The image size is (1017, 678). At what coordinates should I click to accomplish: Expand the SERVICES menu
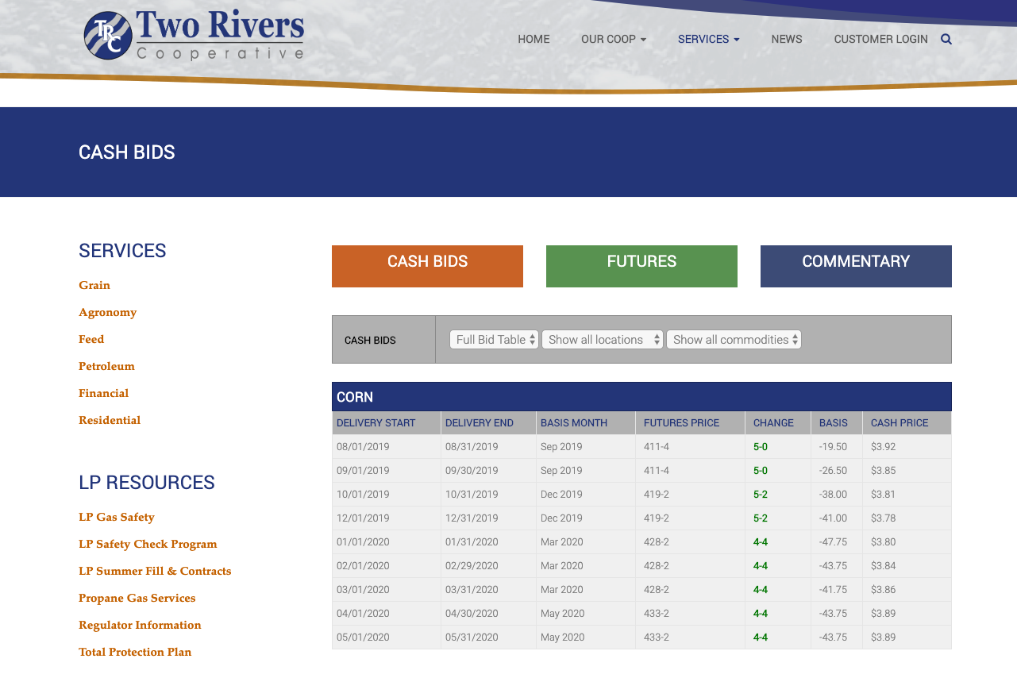pos(709,39)
